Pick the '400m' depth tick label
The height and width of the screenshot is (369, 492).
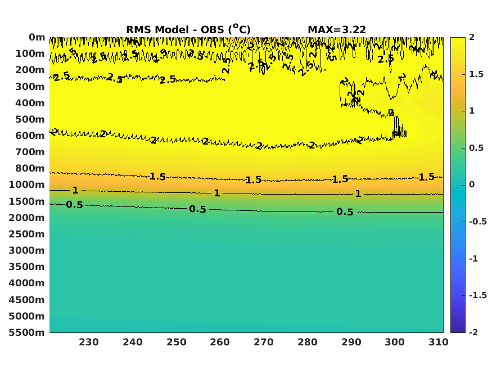(x=30, y=103)
